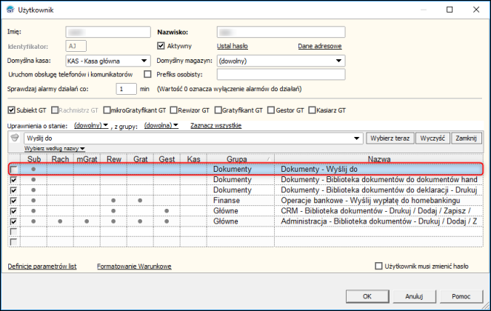The image size is (491, 311).
Task: Enable checkbox for Dokumenty - Wyślij do row
Action: [x=13, y=170]
